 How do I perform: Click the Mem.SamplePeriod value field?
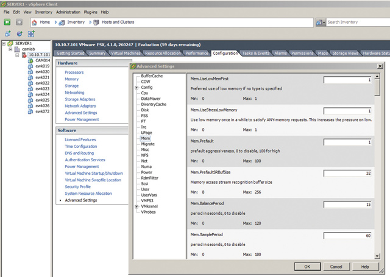pyautogui.click(x=347, y=236)
